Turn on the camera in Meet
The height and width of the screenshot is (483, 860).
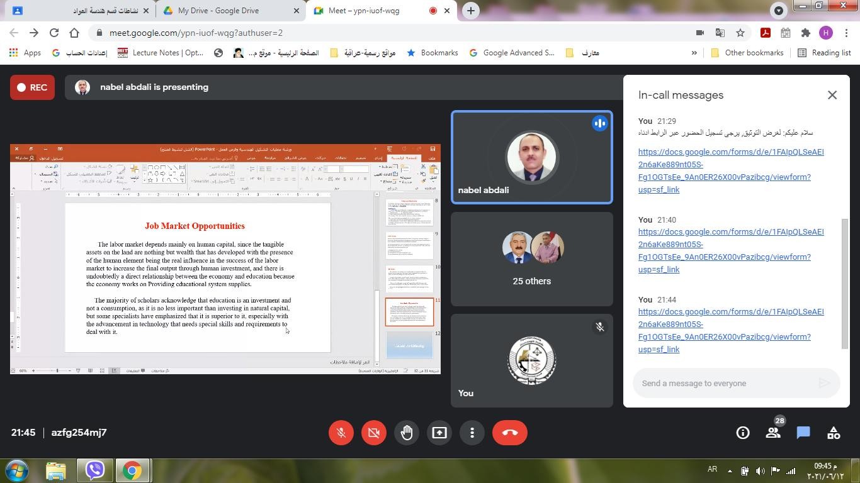[x=374, y=433]
